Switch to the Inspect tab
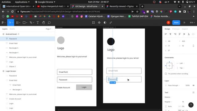 pyautogui.click(x=185, y=29)
